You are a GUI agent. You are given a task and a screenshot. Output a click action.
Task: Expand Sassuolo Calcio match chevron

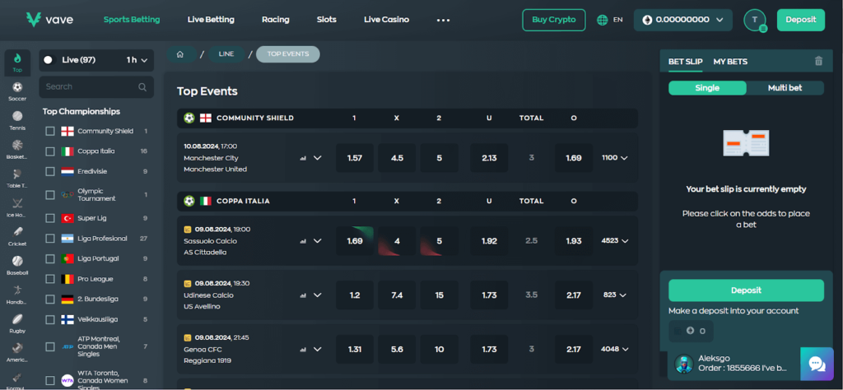(x=317, y=241)
